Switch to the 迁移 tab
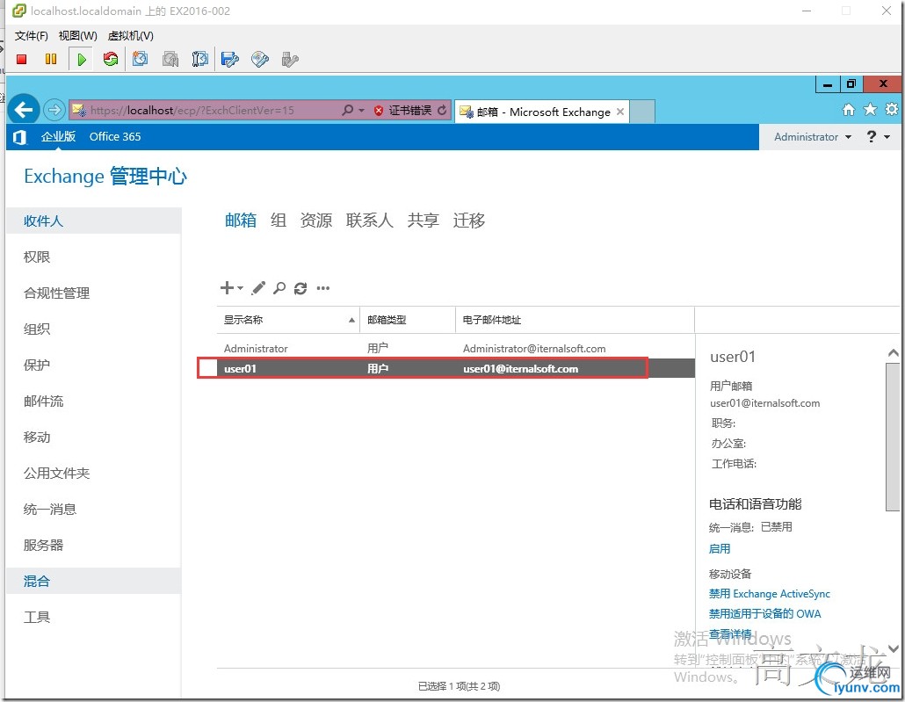Screen dimensions: 905x702 [468, 220]
